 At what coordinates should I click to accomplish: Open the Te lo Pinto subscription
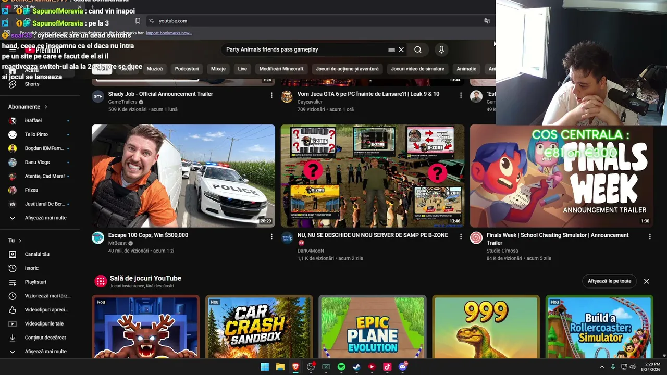pyautogui.click(x=40, y=134)
